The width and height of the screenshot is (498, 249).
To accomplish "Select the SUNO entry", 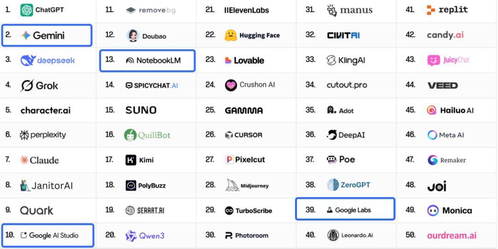I will (141, 110).
